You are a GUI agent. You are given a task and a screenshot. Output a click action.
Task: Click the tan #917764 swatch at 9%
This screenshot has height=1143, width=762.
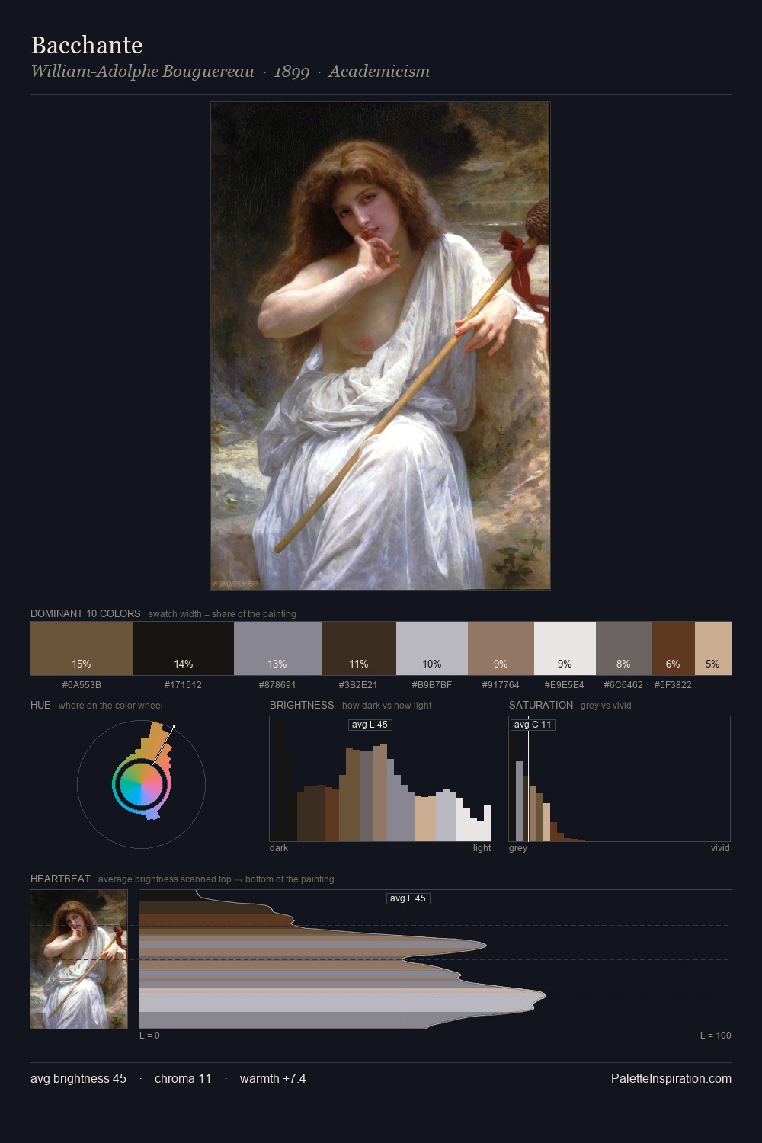501,648
